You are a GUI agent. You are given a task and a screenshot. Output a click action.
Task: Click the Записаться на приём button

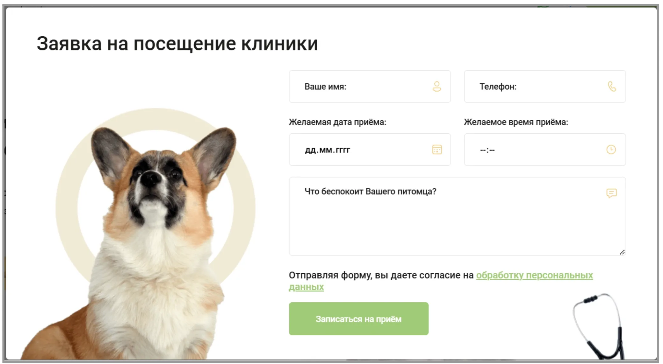pyautogui.click(x=359, y=319)
